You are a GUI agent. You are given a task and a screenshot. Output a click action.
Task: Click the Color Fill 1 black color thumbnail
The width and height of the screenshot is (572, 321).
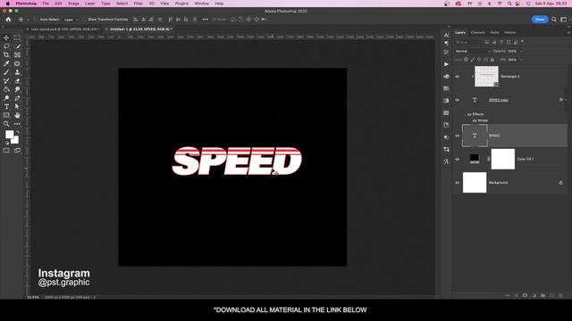pos(475,159)
